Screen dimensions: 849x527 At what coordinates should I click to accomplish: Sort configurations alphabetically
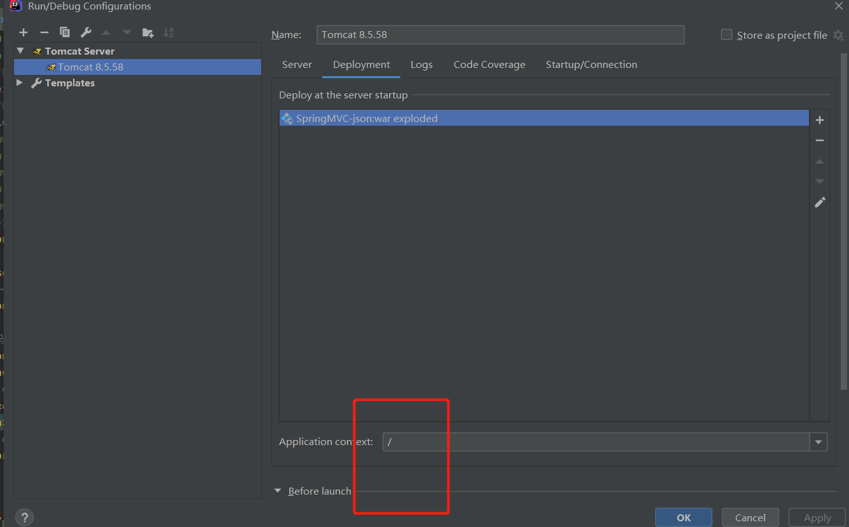click(x=168, y=32)
